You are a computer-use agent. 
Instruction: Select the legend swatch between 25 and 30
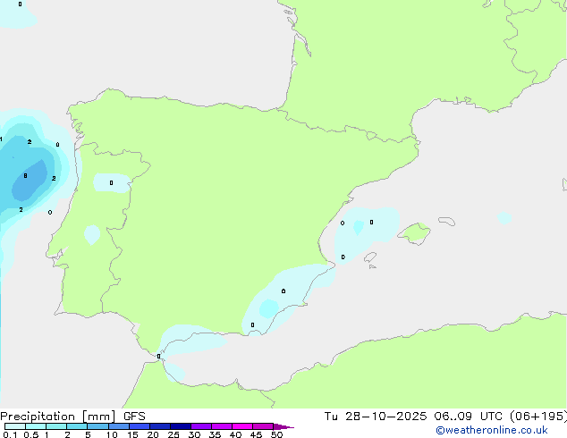coord(181,426)
